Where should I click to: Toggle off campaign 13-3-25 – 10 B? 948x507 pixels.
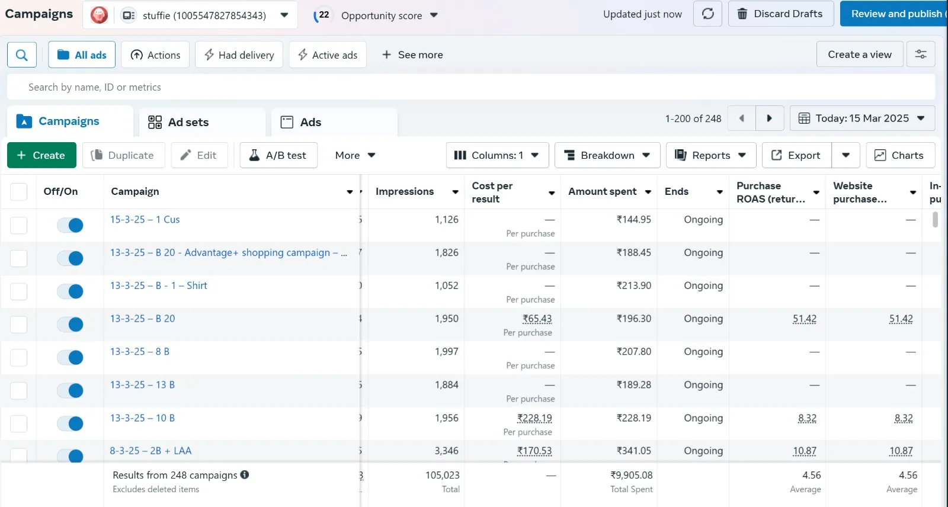pos(70,423)
